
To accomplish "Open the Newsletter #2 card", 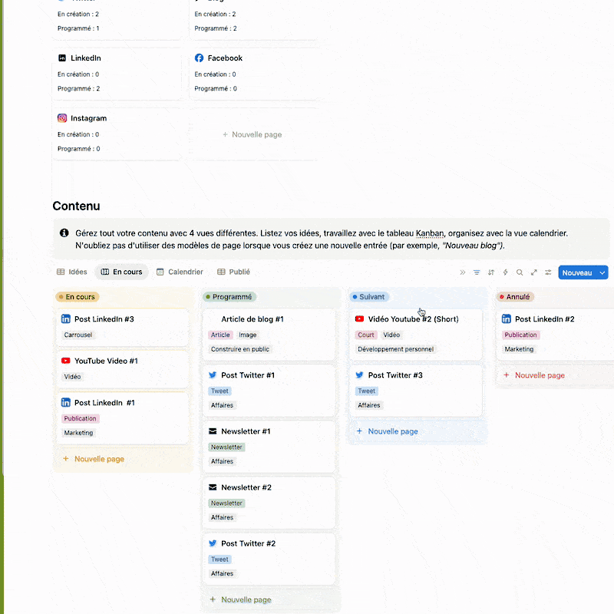I will (x=246, y=487).
